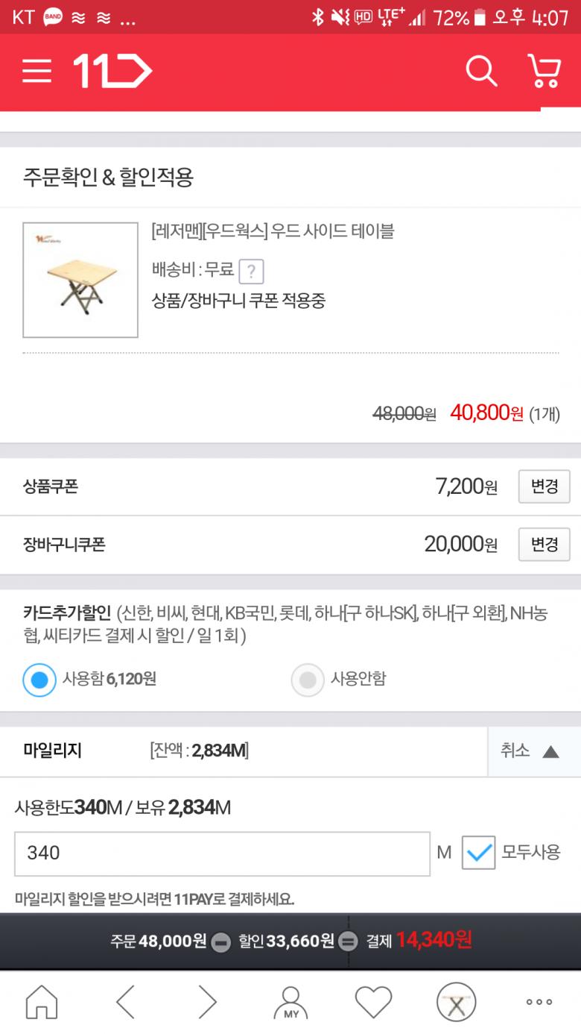Open the heart wishlist icon
Screen dimensions: 581x1034
pos(373,1002)
